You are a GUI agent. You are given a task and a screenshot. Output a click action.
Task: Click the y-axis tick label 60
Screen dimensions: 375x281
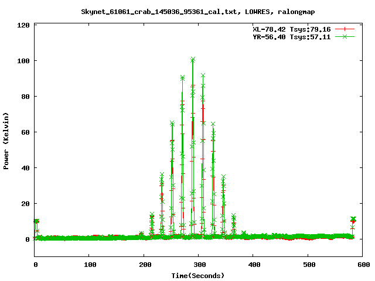coord(26,132)
